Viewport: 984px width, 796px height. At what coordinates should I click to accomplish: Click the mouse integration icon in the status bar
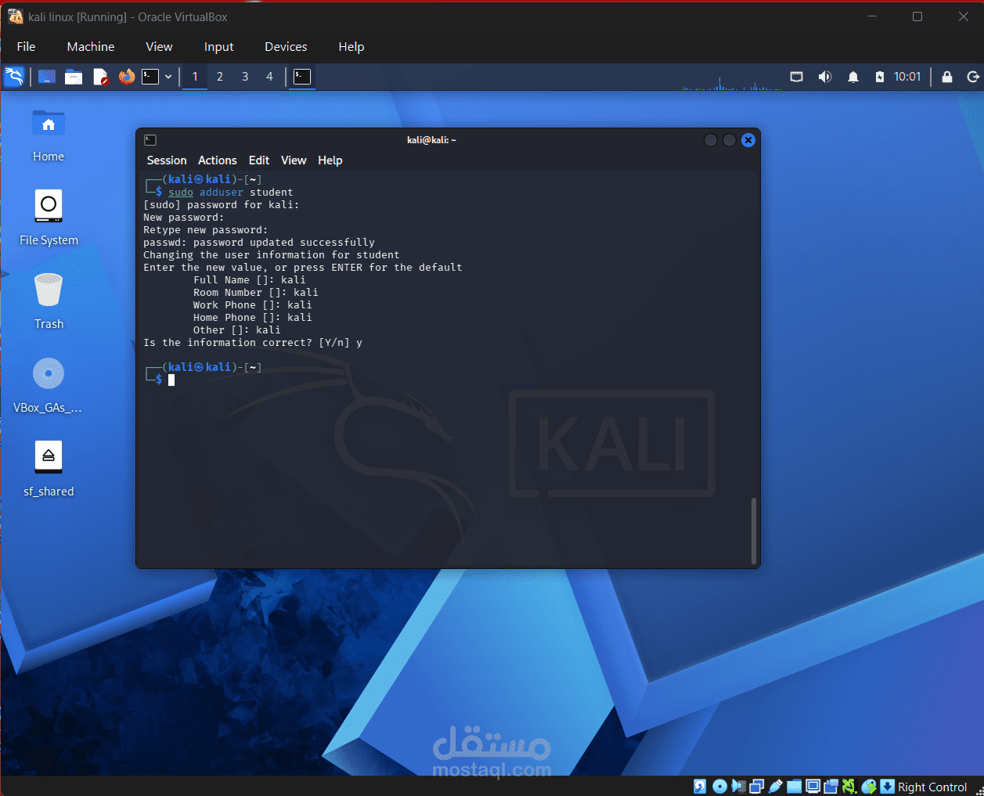(869, 787)
